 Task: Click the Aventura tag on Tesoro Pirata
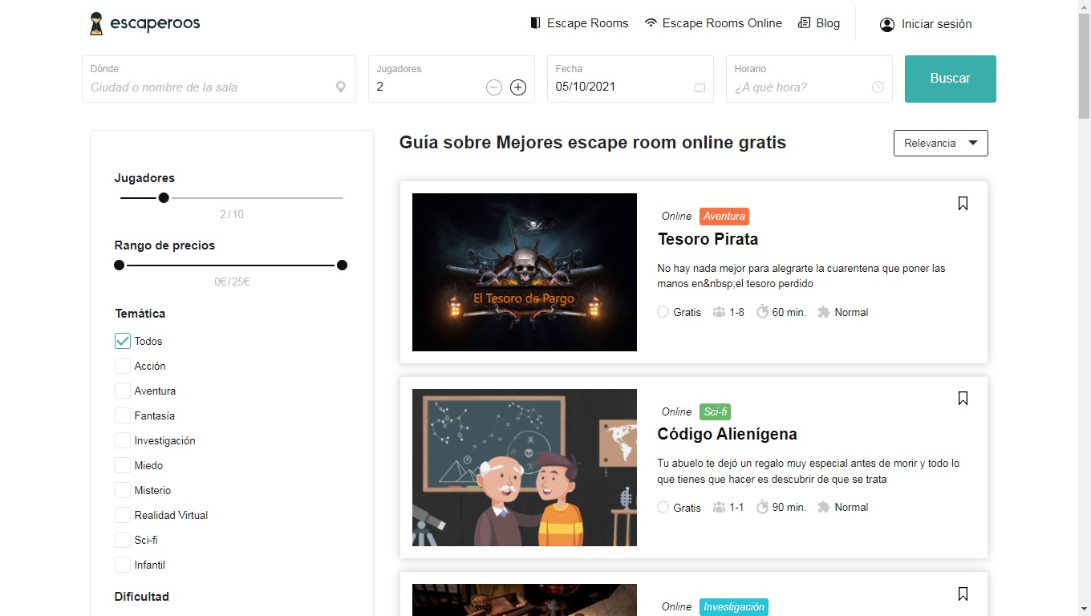(x=724, y=216)
